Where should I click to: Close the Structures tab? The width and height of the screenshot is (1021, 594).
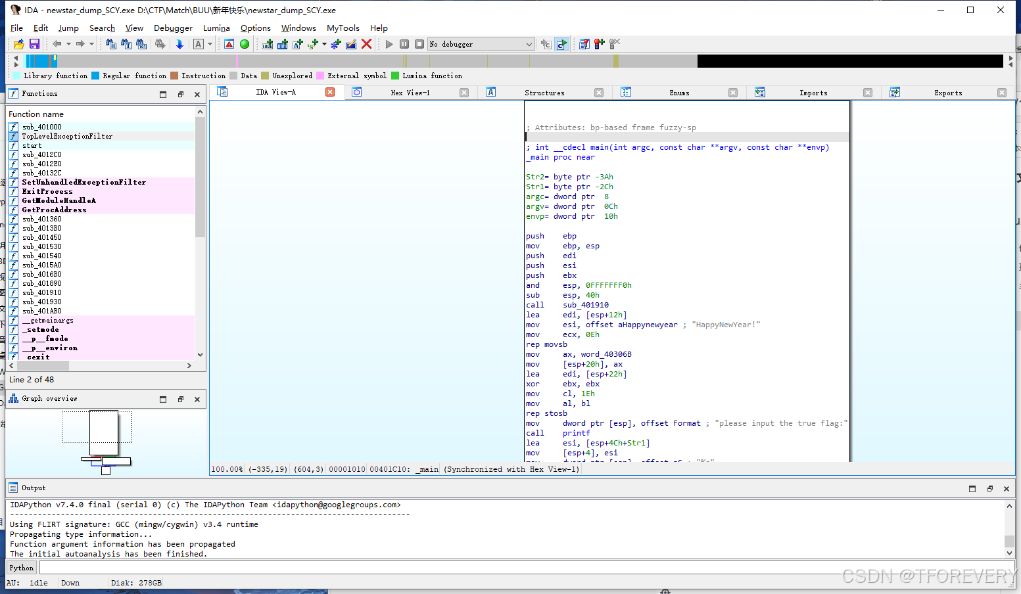coord(599,93)
